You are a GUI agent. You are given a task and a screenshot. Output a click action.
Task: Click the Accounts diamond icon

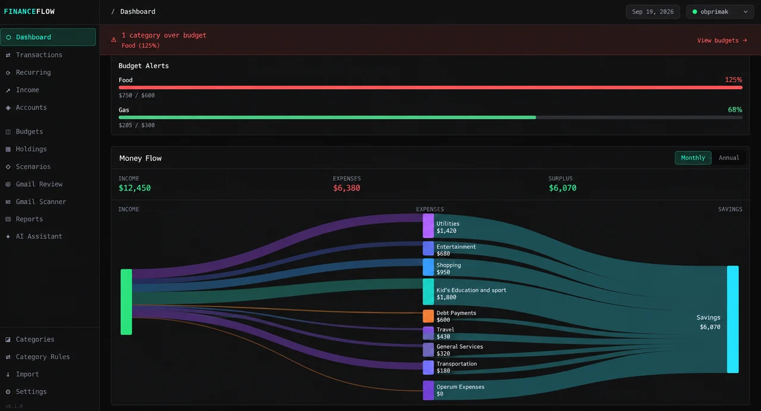(8, 108)
